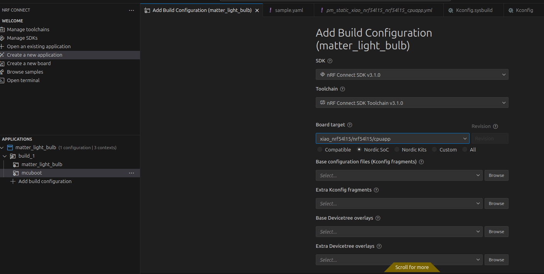
Task: Browse for Extra Devicetree overlays
Action: pos(496,260)
